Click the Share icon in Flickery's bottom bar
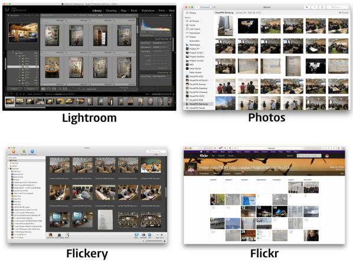 136,235
